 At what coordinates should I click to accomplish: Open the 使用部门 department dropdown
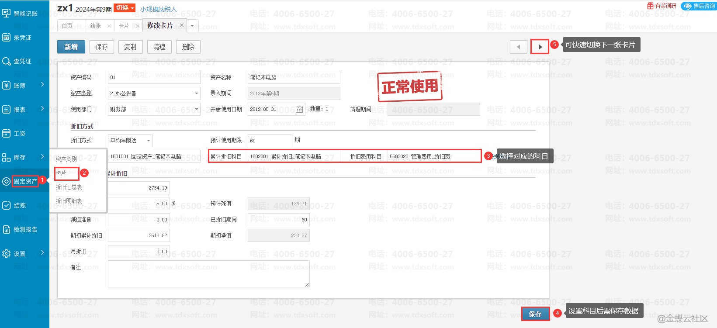196,109
